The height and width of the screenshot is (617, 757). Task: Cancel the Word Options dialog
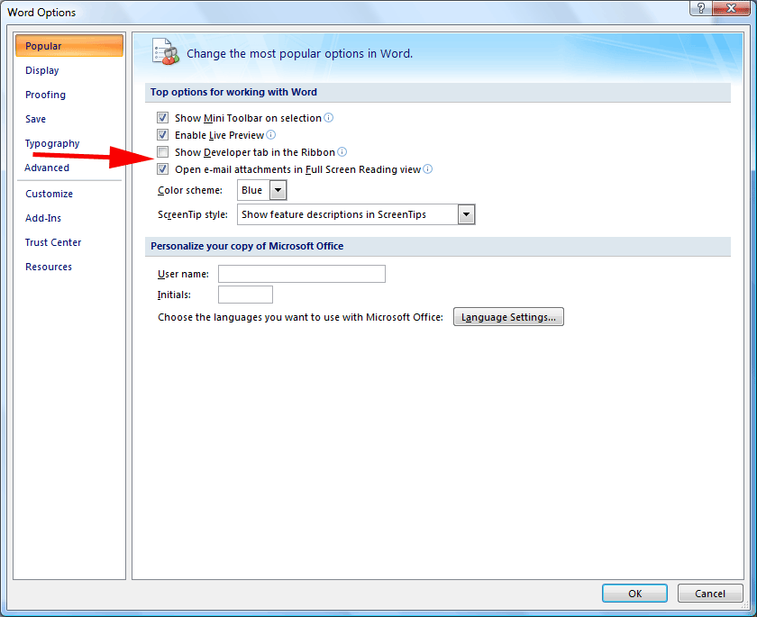pyautogui.click(x=710, y=594)
